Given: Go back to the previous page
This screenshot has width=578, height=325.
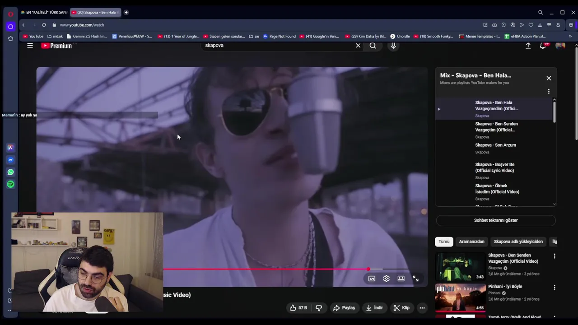Looking at the screenshot, I should pyautogui.click(x=23, y=25).
